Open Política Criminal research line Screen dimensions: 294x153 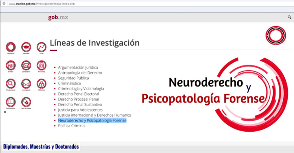point(71,126)
